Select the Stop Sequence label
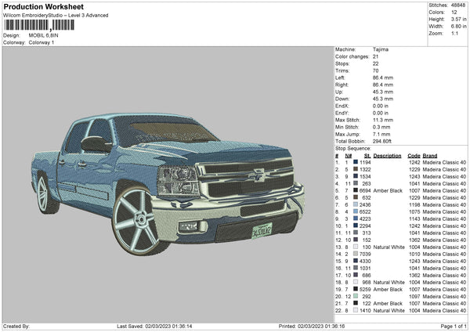Screen dimensions: 470x332 tap(352, 147)
